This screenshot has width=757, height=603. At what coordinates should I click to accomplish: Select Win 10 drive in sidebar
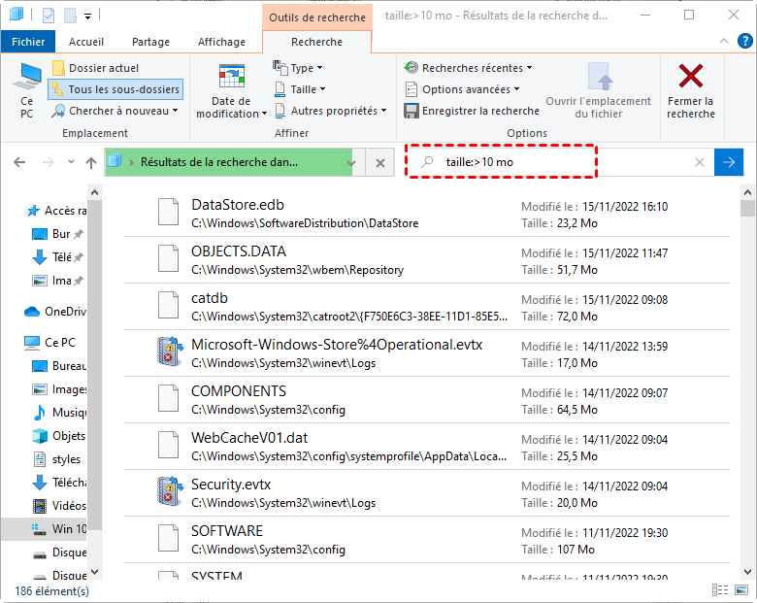pos(45,528)
